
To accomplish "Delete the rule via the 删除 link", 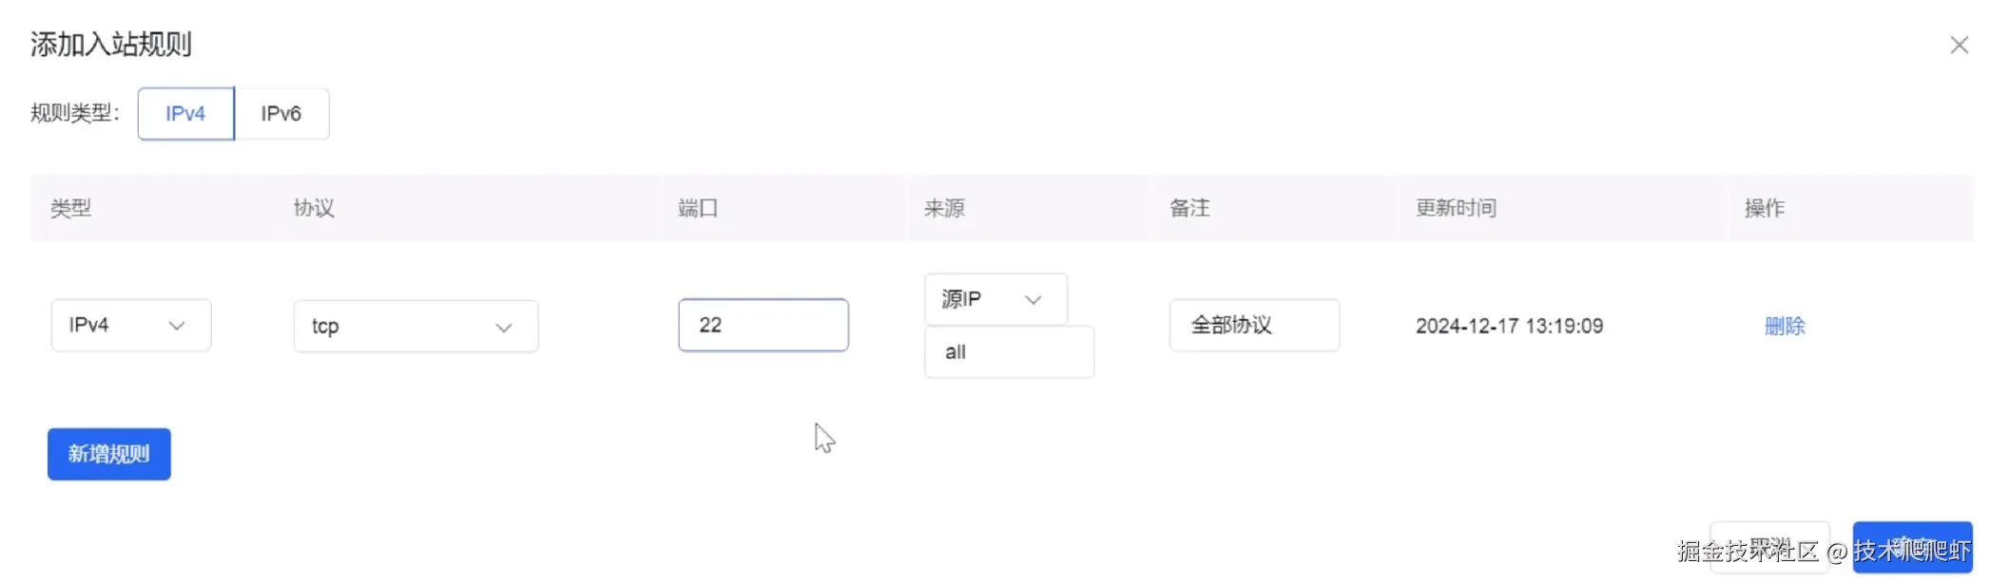I will pyautogui.click(x=1784, y=327).
